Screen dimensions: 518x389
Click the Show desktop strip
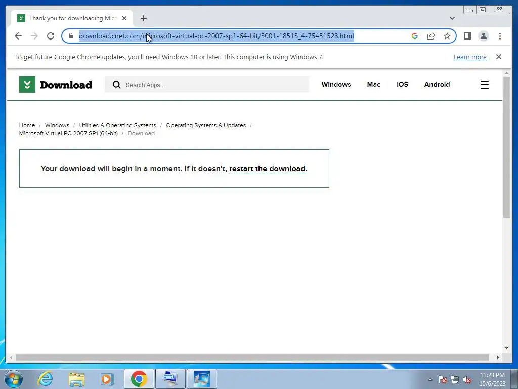pos(514,379)
